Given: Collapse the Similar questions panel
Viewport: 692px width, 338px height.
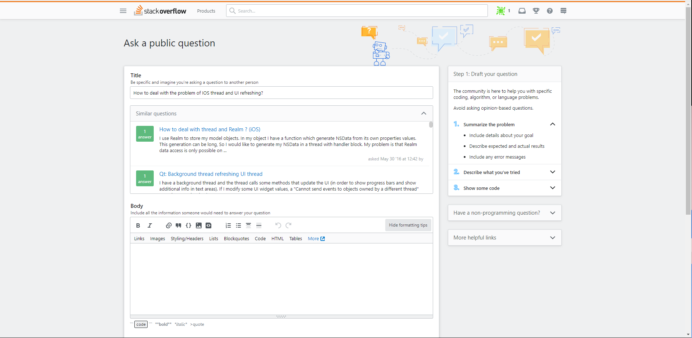Looking at the screenshot, I should click(x=424, y=114).
